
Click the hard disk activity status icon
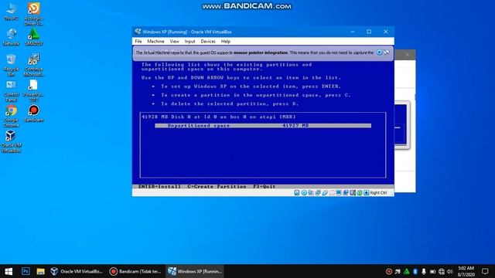[x=297, y=192]
